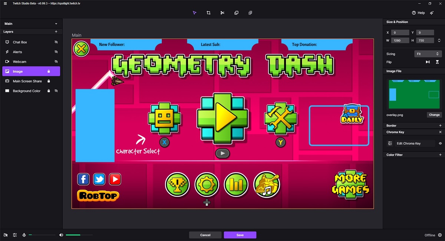
Task: Expand the Main scene dropdown
Action: (31, 24)
